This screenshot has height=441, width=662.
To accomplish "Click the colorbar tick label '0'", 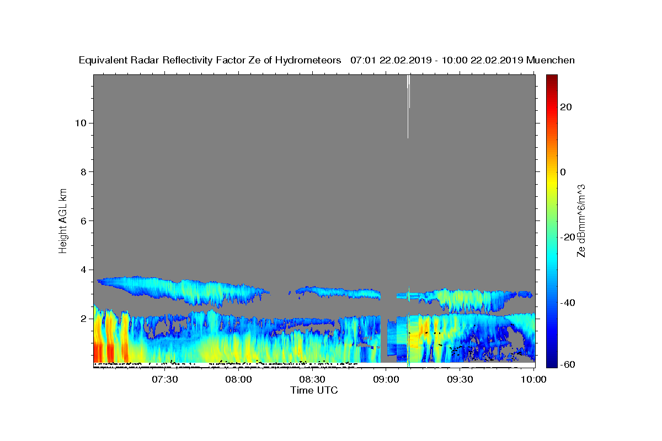I will coord(563,172).
